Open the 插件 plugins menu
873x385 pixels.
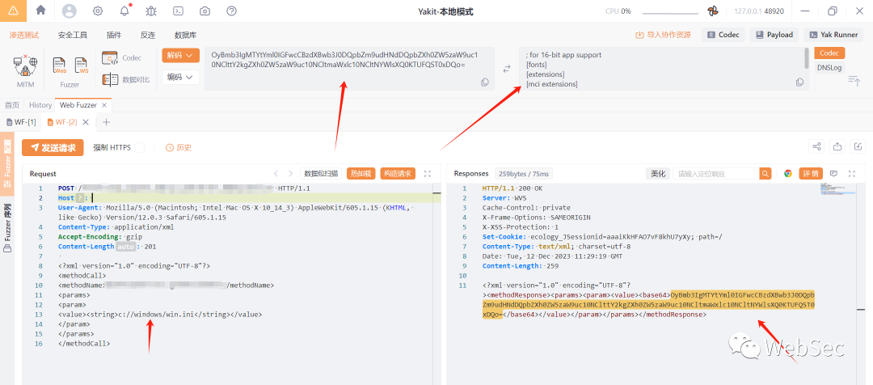[x=114, y=35]
